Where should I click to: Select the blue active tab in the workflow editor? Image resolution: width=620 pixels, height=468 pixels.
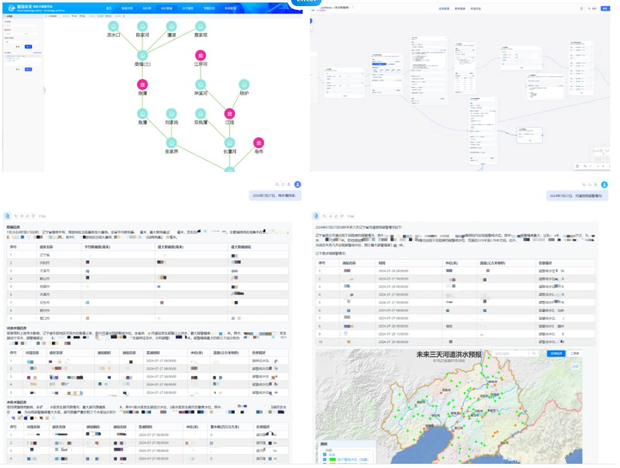tap(444, 9)
